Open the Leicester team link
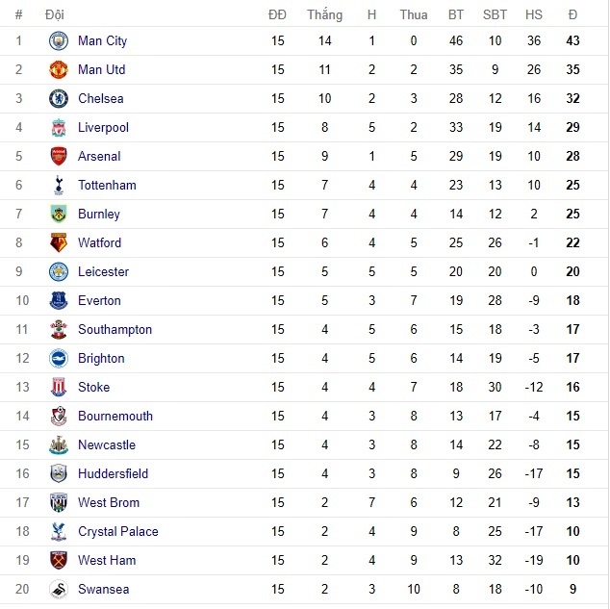This screenshot has width=610, height=609. tap(103, 272)
